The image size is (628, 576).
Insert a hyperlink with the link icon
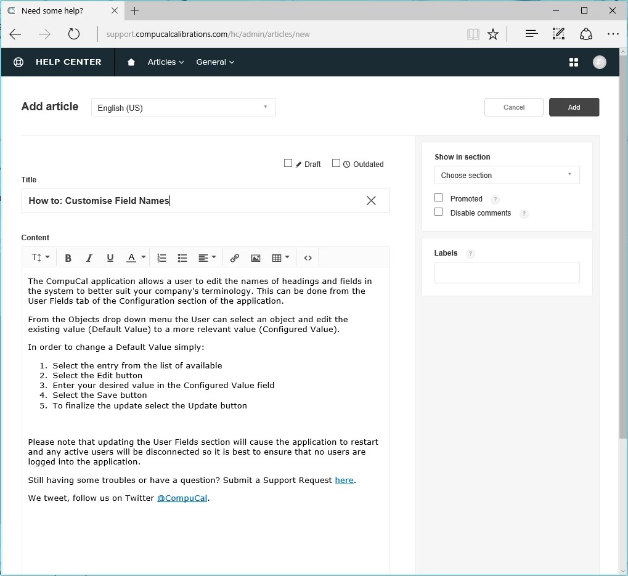pyautogui.click(x=235, y=258)
